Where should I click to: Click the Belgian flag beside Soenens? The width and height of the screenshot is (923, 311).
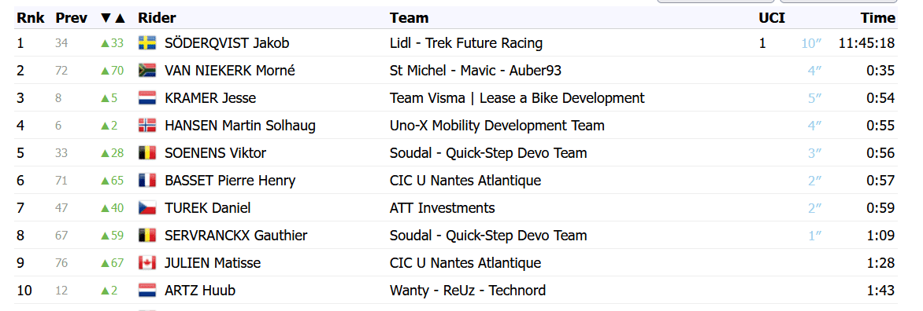[146, 153]
